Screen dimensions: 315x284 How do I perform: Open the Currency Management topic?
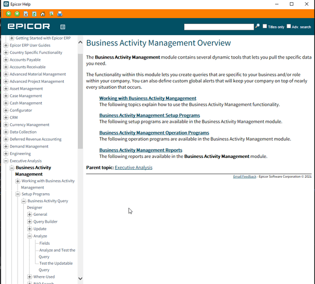30,124
